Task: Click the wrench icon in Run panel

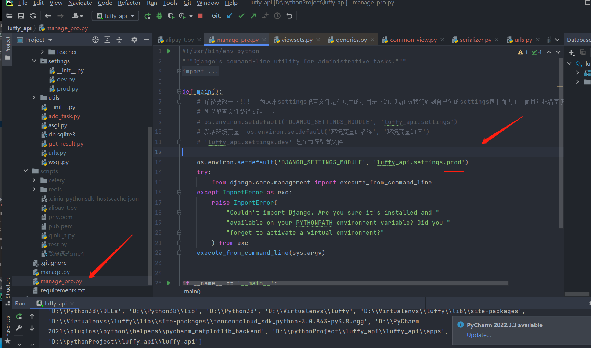Action: tap(19, 328)
